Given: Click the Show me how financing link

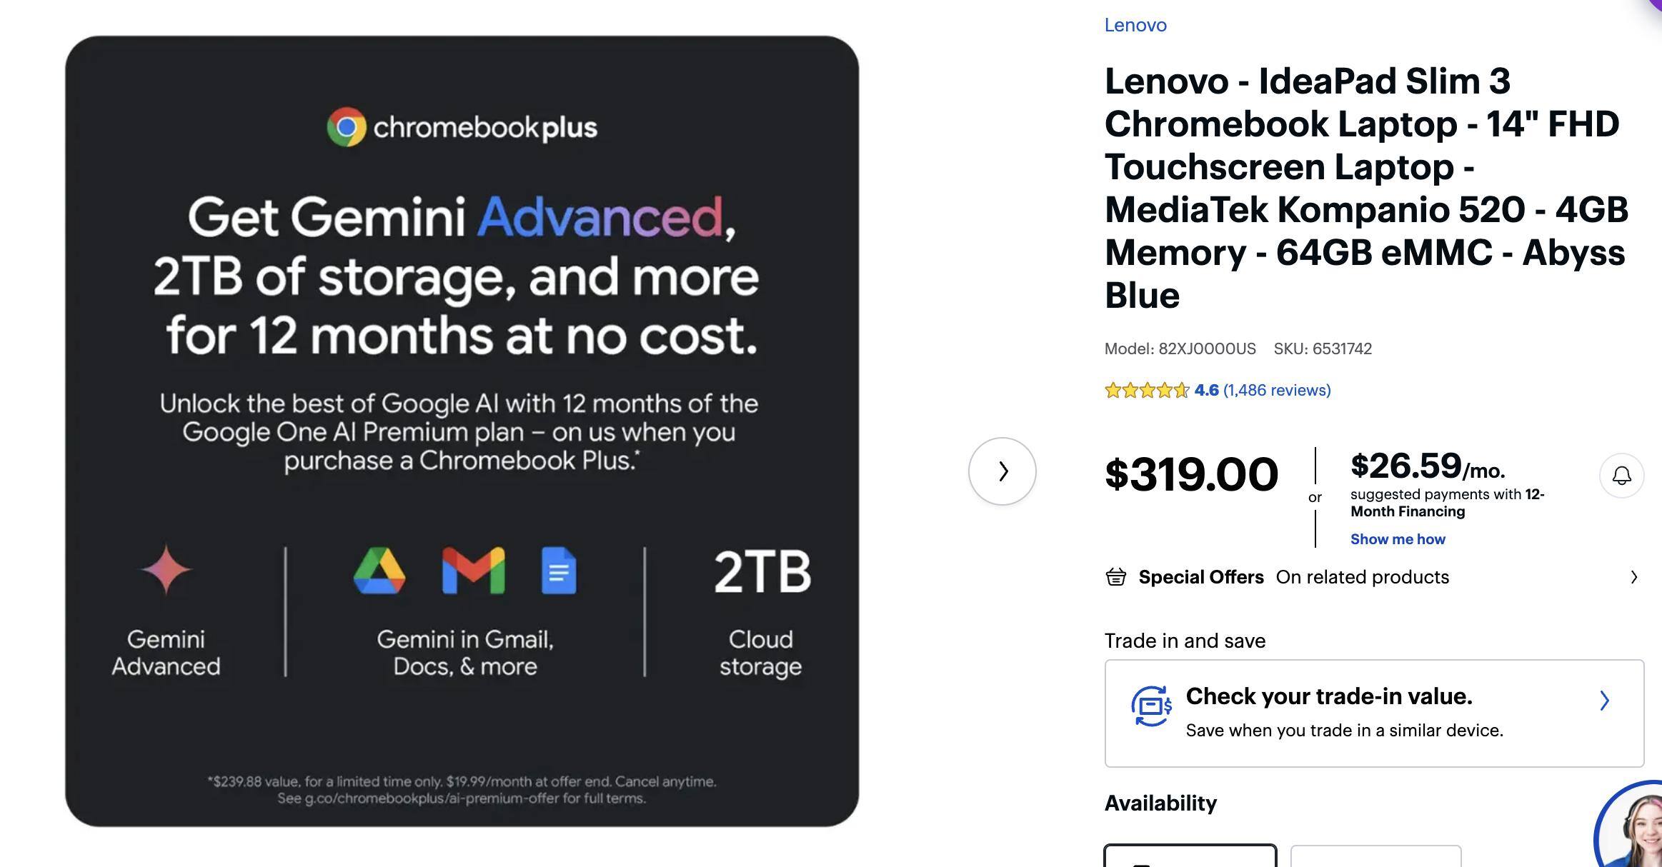Looking at the screenshot, I should click(1398, 539).
